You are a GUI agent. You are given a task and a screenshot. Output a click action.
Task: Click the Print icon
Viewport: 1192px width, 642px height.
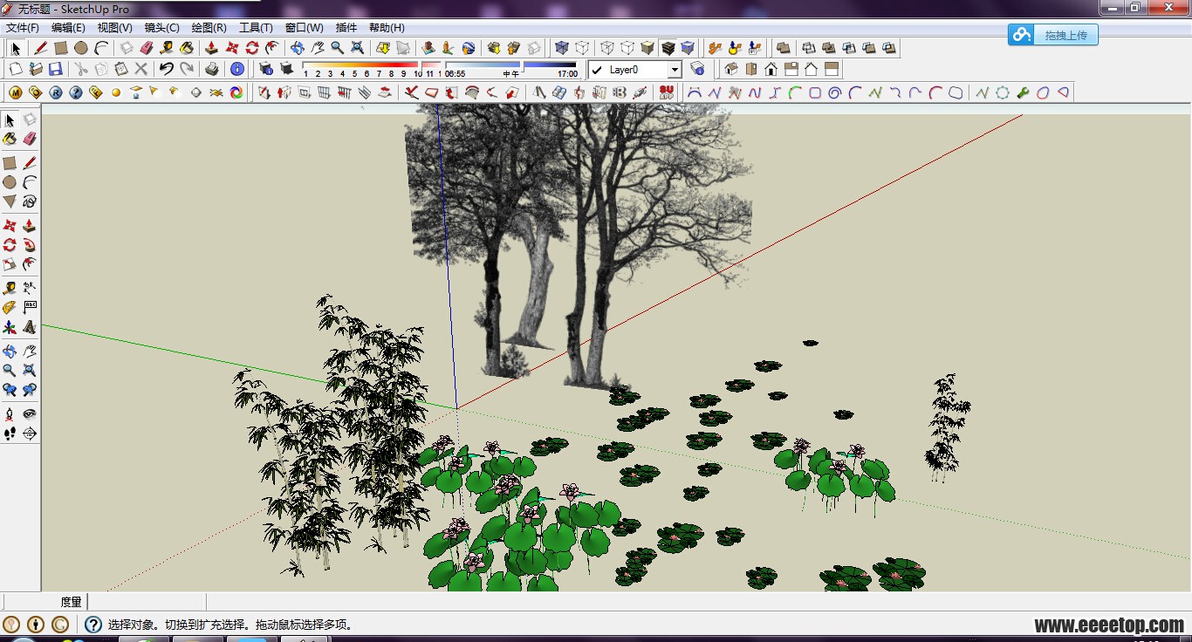coord(212,68)
